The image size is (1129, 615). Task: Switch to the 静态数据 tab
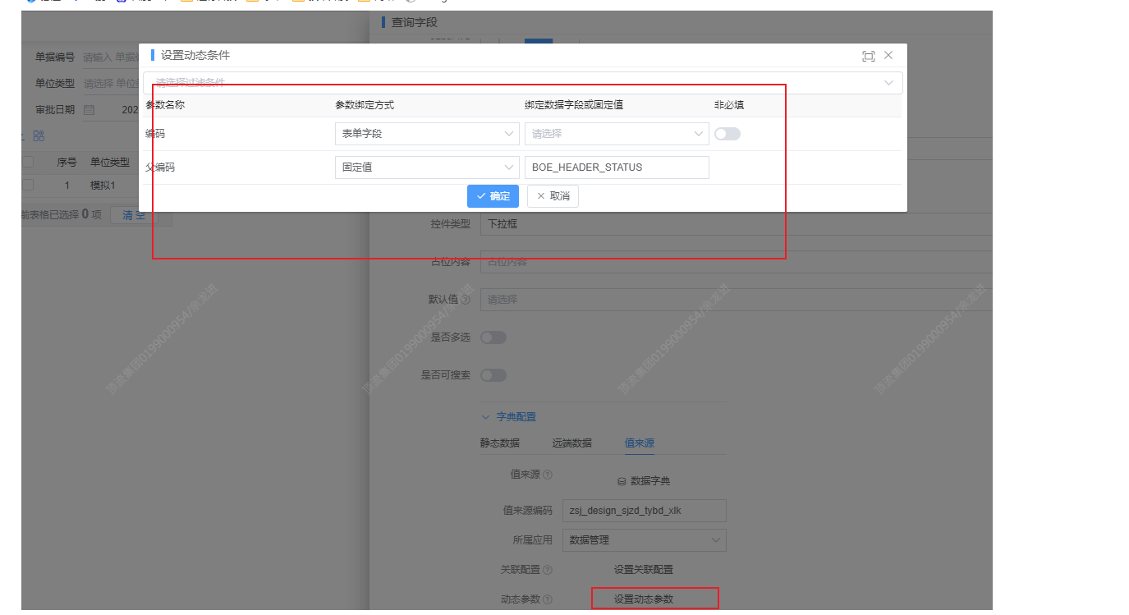(500, 443)
